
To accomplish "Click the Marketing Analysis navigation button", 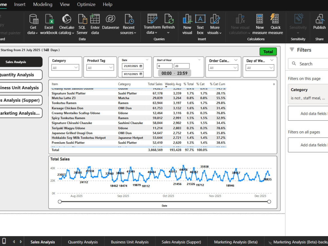I will pos(21,113).
